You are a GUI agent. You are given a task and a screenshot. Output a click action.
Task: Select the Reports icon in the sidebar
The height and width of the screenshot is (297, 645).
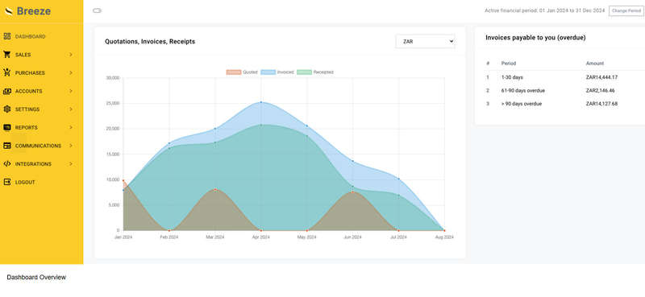(x=7, y=127)
